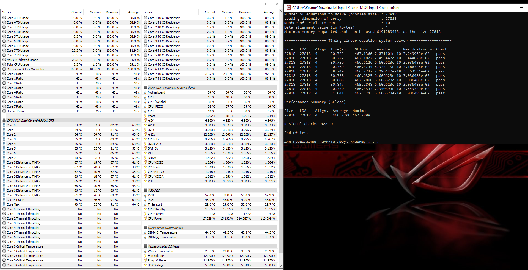Select the Core 0 Thermal Throttling icon
This screenshot has height=270, width=528.
tap(4, 209)
